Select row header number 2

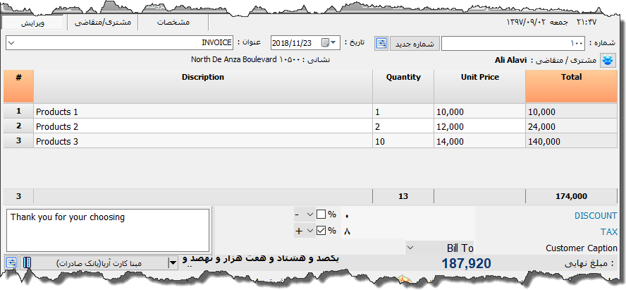(18, 126)
